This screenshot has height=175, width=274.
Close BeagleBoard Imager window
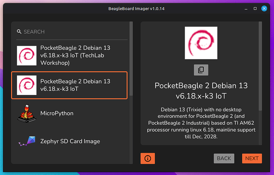click(264, 9)
